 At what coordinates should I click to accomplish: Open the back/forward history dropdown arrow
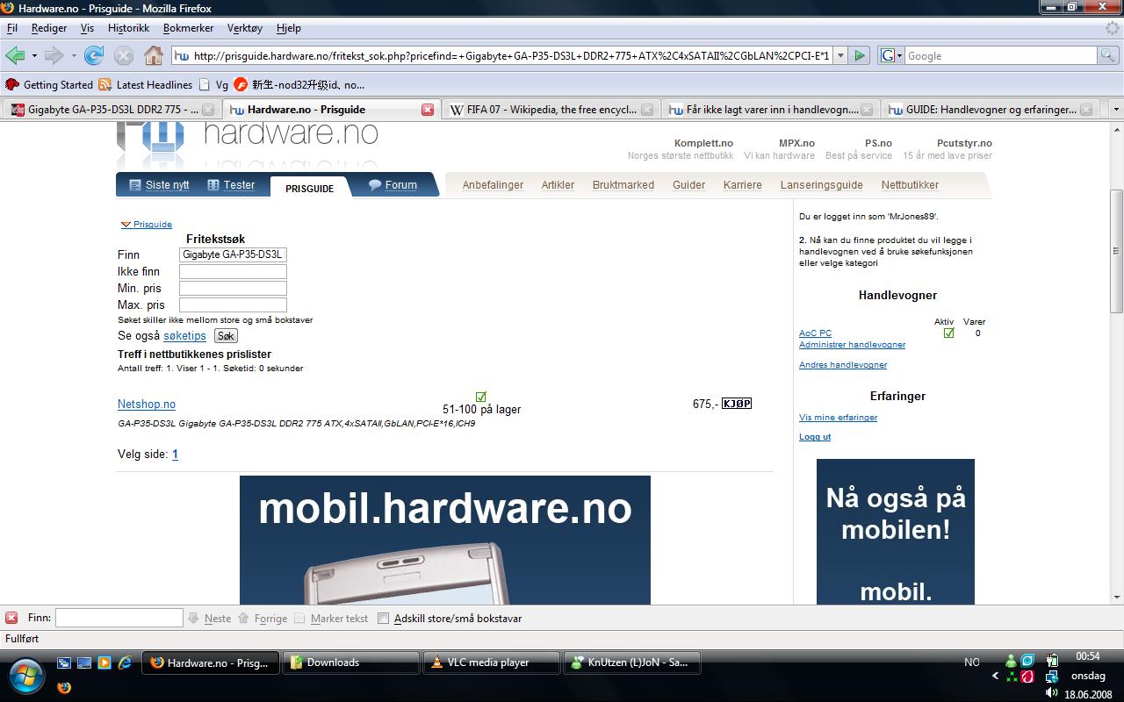coord(74,55)
